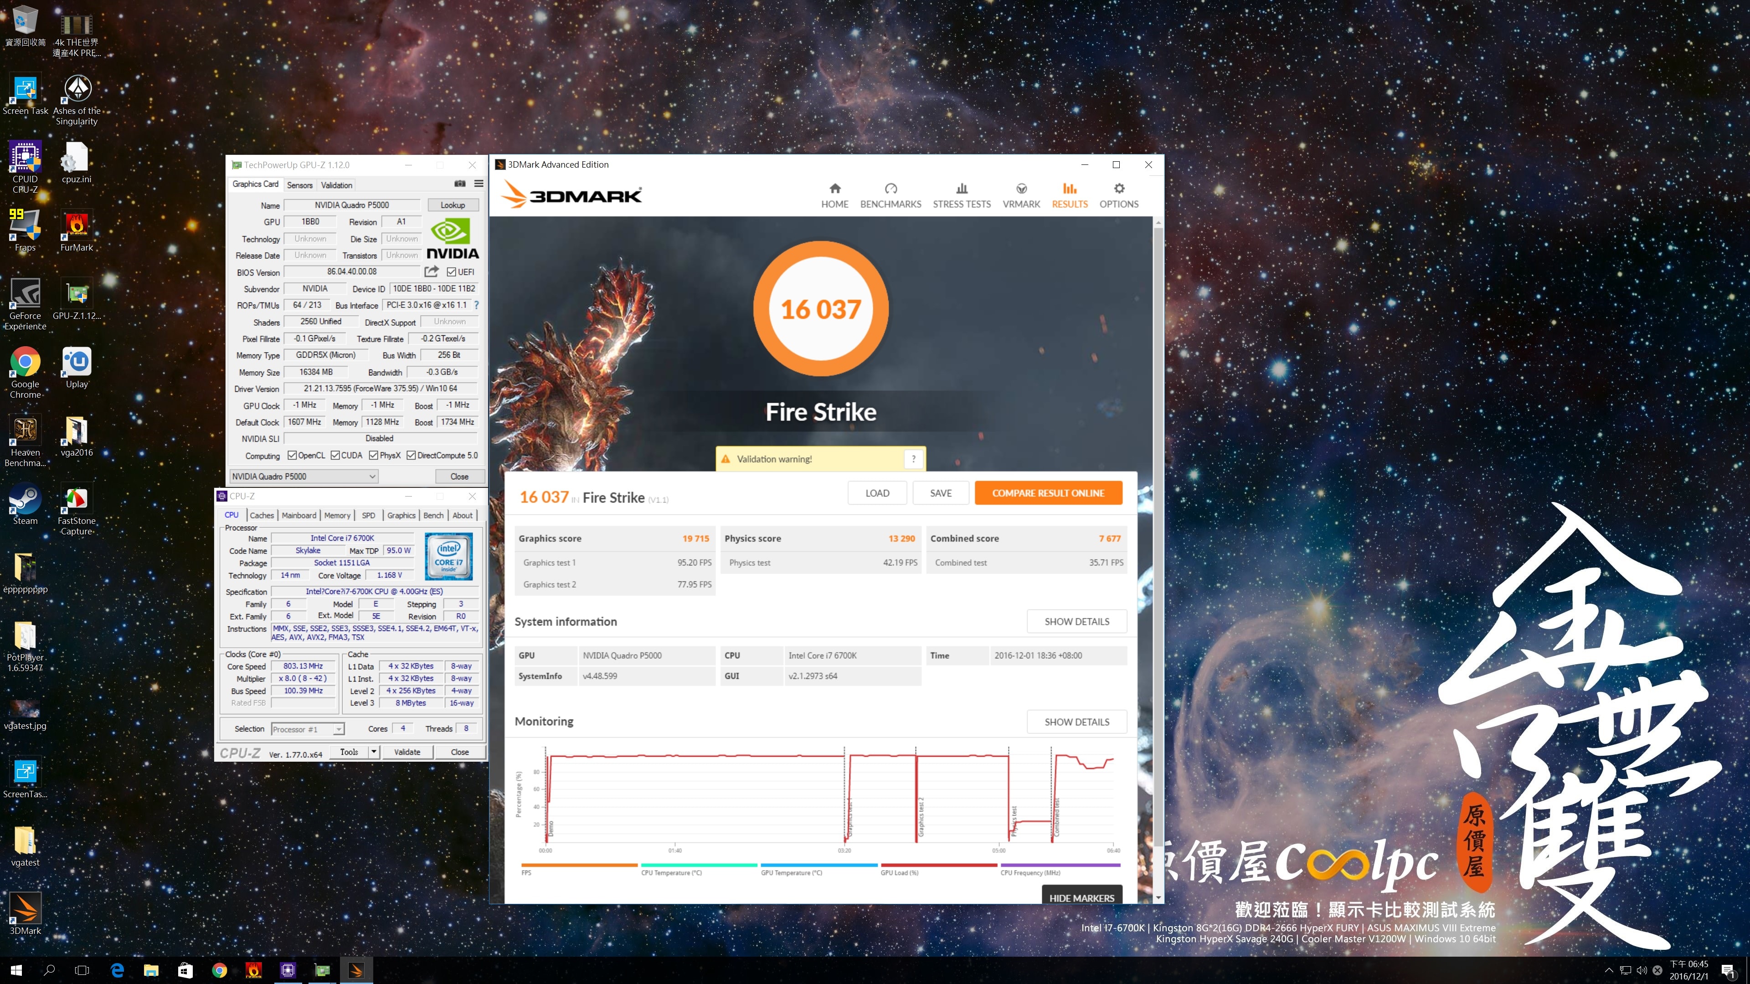Open FastStone Capture desktop icon
Viewport: 1750px width, 984px height.
tap(77, 509)
